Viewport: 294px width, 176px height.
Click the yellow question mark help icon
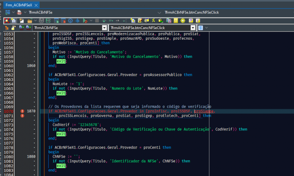pyautogui.click(x=191, y=21)
